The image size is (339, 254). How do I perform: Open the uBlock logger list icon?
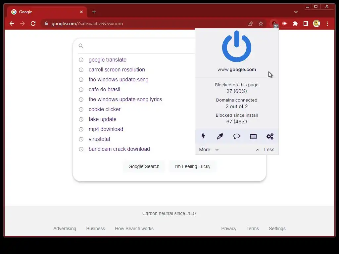[x=253, y=136]
